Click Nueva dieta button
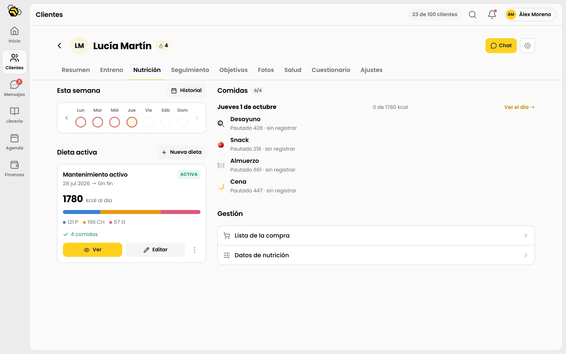The height and width of the screenshot is (354, 566). coord(181,152)
